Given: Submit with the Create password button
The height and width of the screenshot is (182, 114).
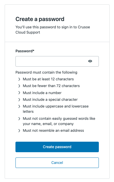Looking at the screenshot, I should tap(57, 147).
